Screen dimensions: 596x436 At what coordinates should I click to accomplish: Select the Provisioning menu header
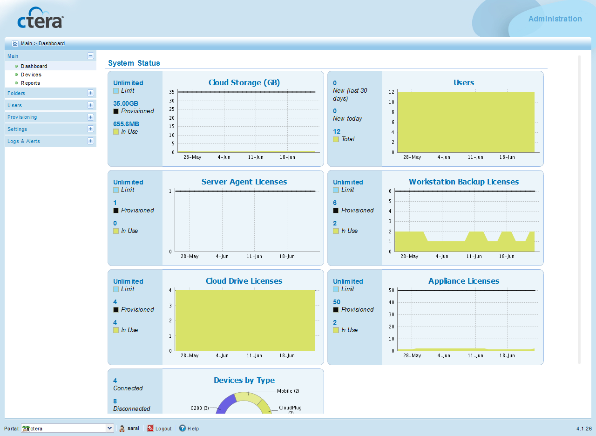click(x=51, y=117)
